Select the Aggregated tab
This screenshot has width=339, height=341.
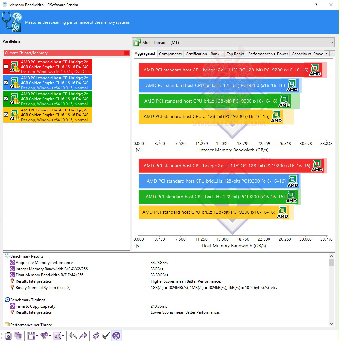145,53
